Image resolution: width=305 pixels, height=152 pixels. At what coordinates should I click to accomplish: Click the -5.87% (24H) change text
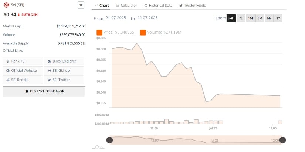[x=30, y=14]
